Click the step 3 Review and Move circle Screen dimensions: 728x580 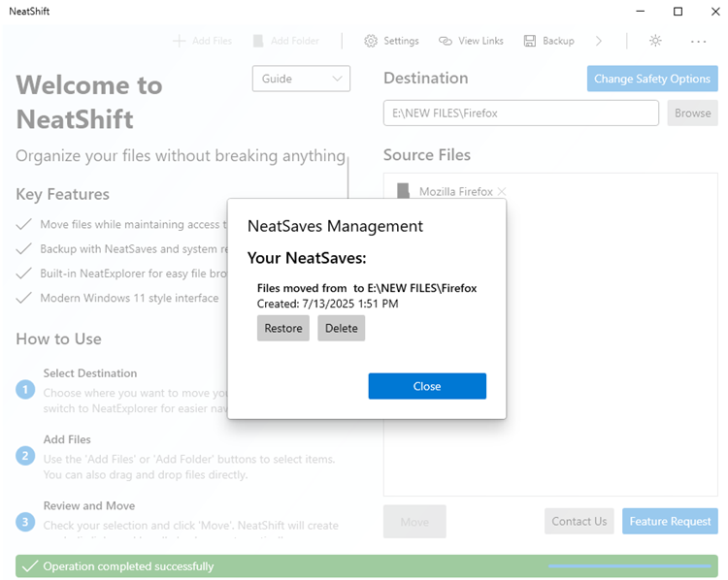25,522
